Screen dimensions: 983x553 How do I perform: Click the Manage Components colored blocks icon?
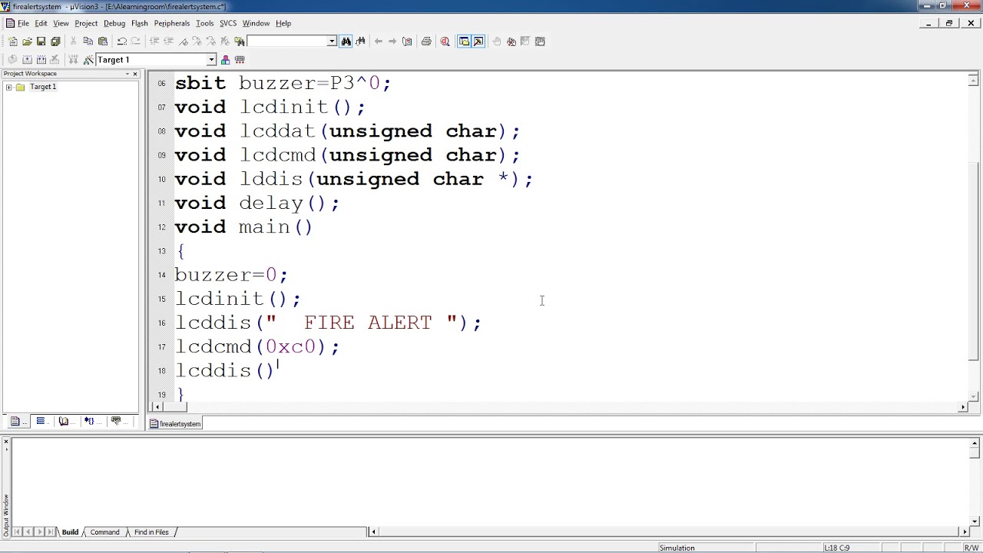click(x=225, y=60)
